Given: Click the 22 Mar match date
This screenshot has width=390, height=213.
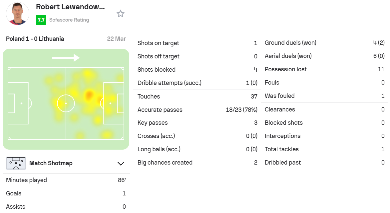Looking at the screenshot, I should (x=117, y=39).
